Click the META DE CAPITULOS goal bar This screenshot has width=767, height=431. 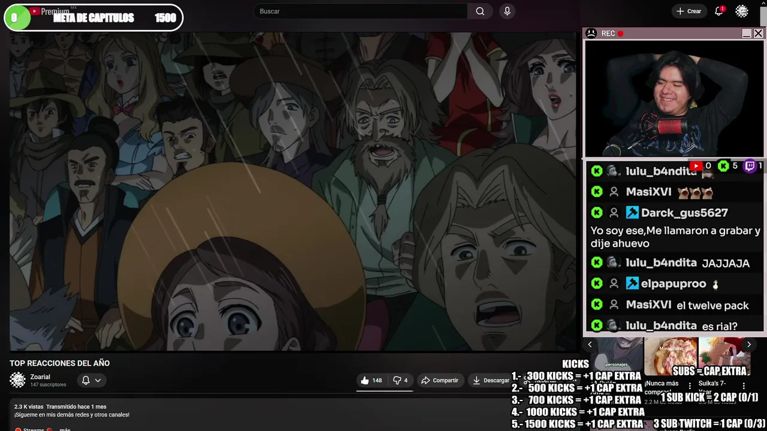pyautogui.click(x=93, y=18)
